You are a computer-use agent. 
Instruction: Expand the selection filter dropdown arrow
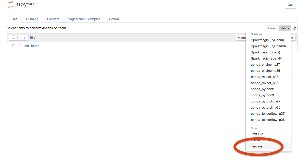(x=24, y=38)
